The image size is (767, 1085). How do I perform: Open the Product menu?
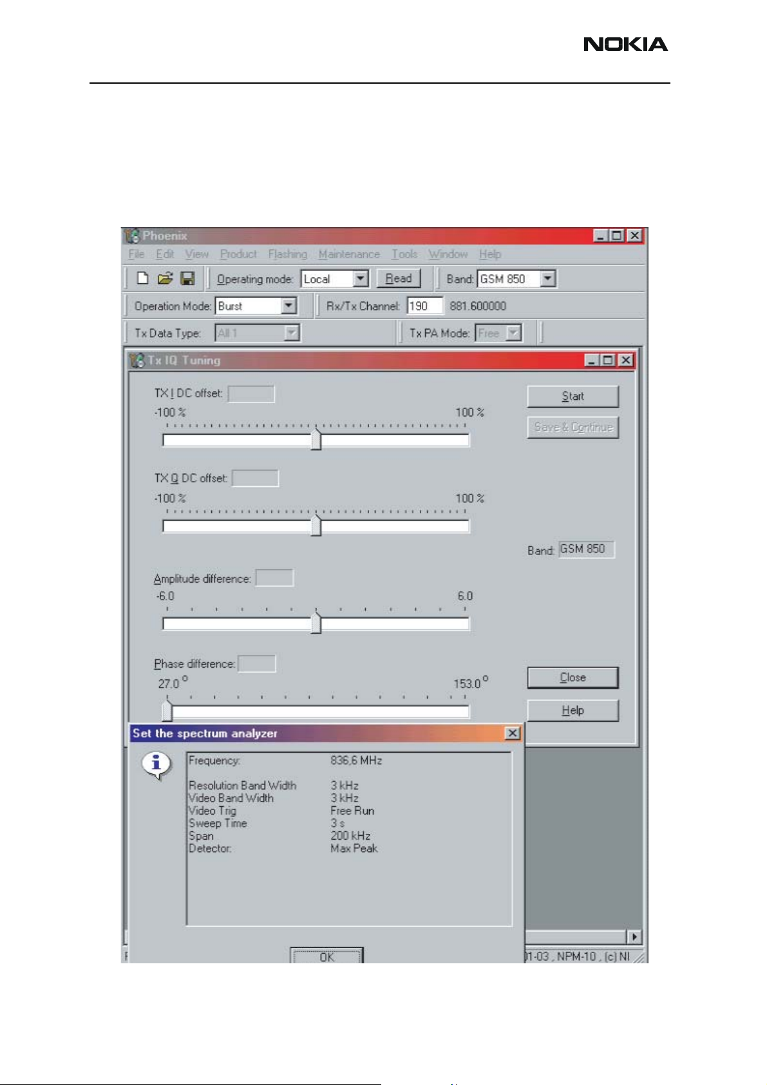coord(238,254)
